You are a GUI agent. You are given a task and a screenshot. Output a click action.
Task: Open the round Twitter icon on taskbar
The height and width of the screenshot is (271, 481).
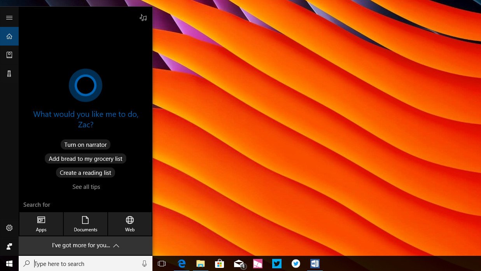pos(296,264)
